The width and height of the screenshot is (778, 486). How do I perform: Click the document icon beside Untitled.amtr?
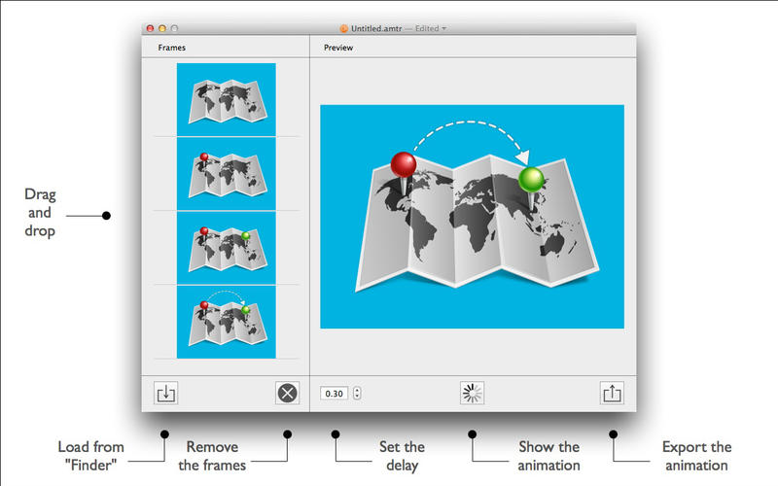click(344, 29)
